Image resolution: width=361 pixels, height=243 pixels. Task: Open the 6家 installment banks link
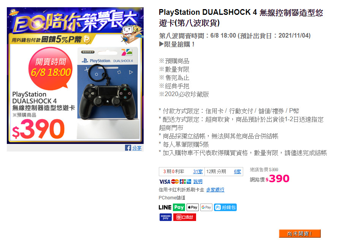pyautogui.click(x=237, y=172)
